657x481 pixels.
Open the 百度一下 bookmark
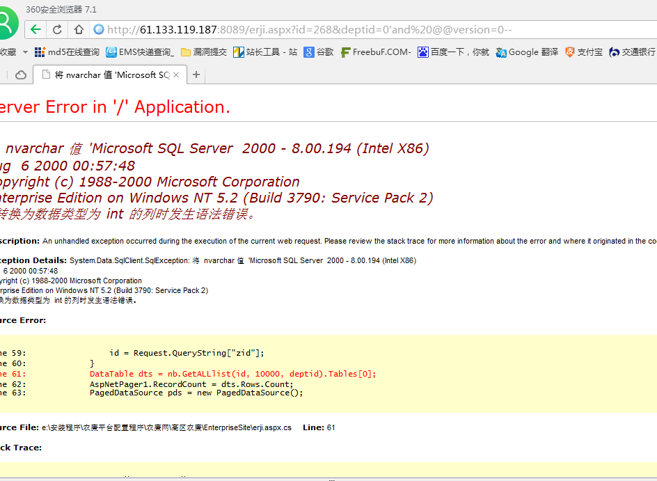(x=453, y=52)
